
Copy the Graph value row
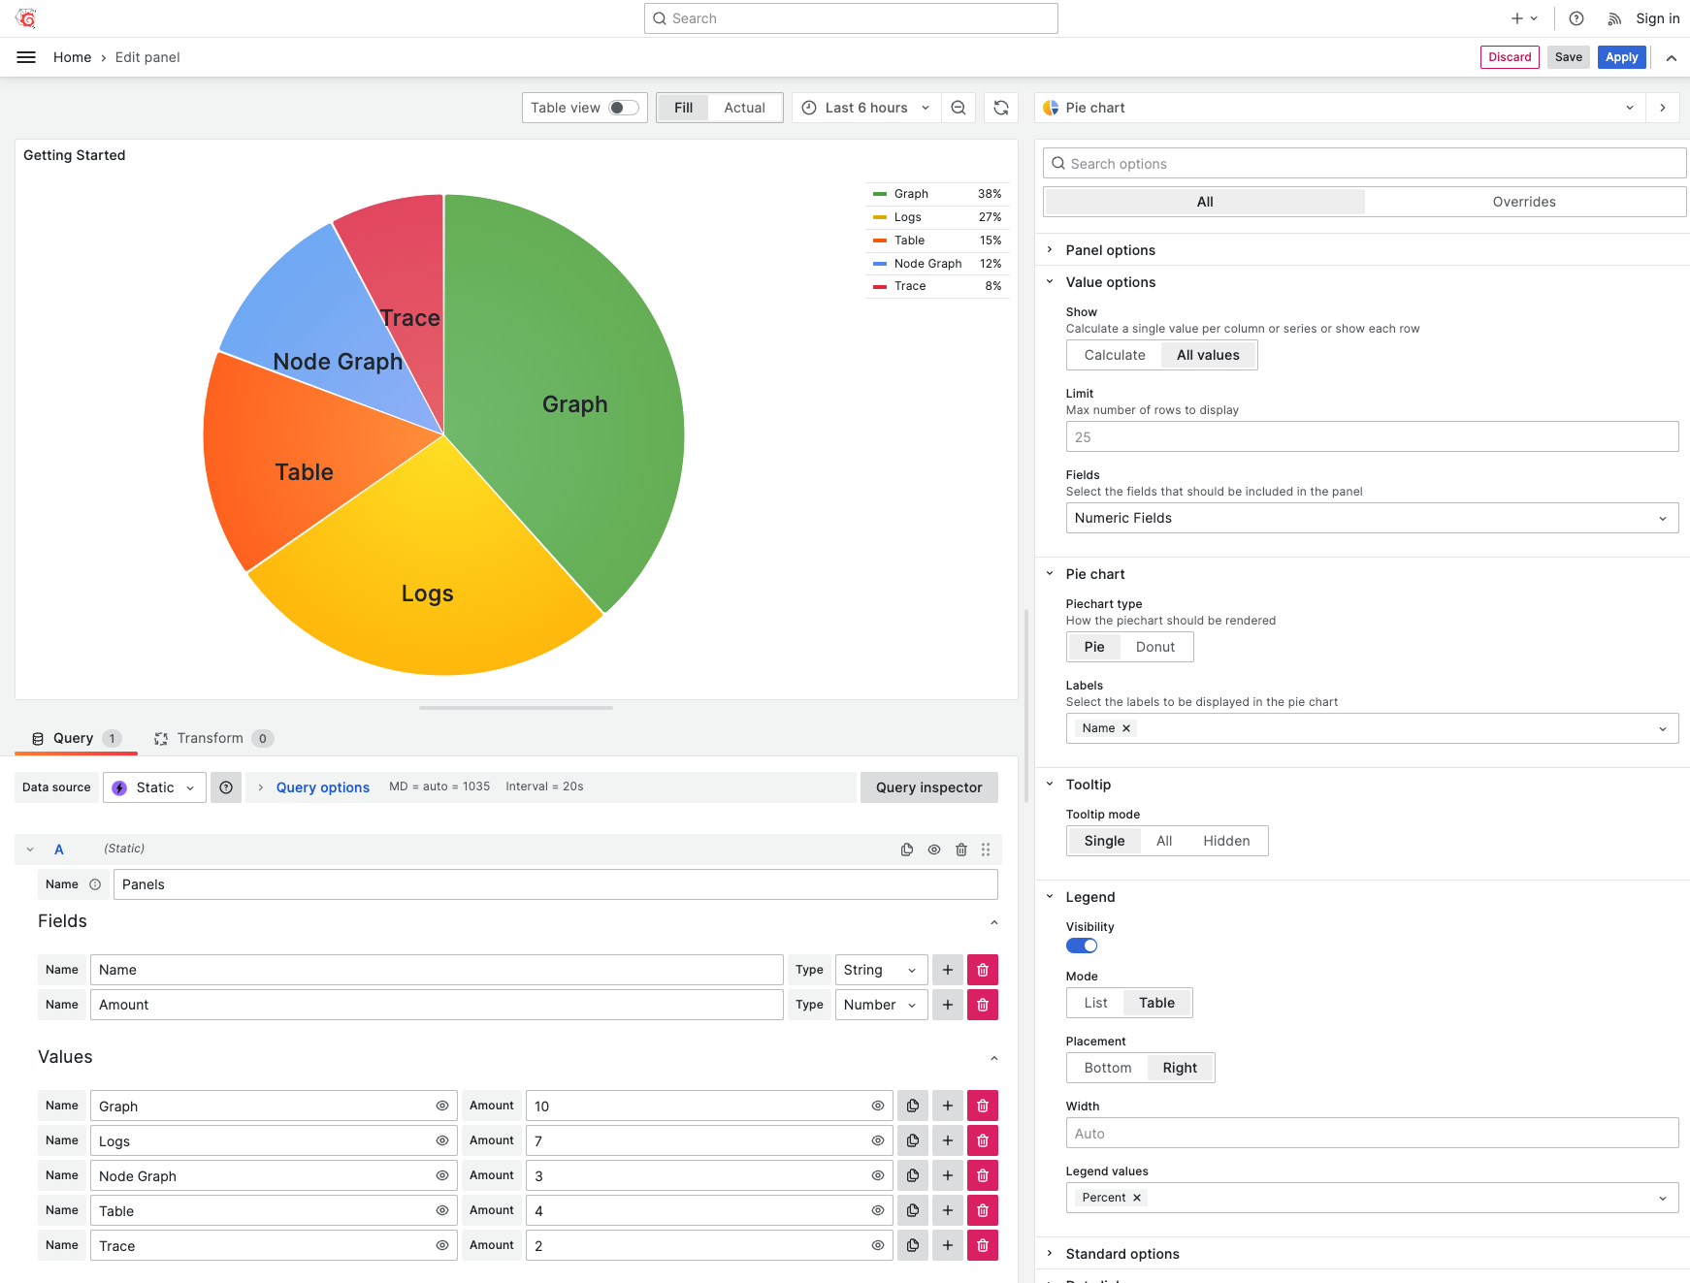912,1106
